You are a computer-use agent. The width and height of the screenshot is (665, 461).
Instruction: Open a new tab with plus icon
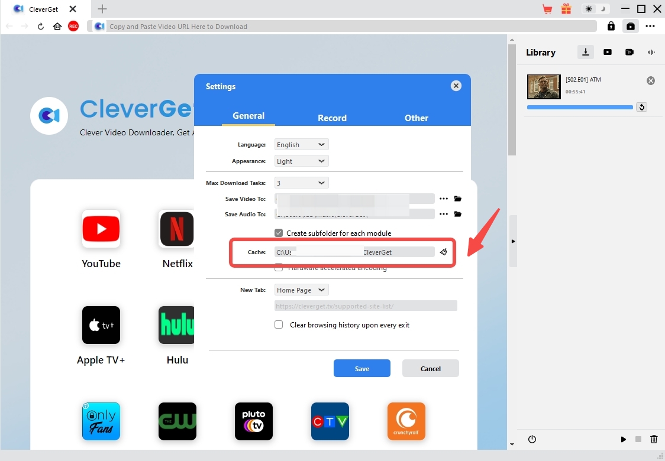pyautogui.click(x=102, y=9)
